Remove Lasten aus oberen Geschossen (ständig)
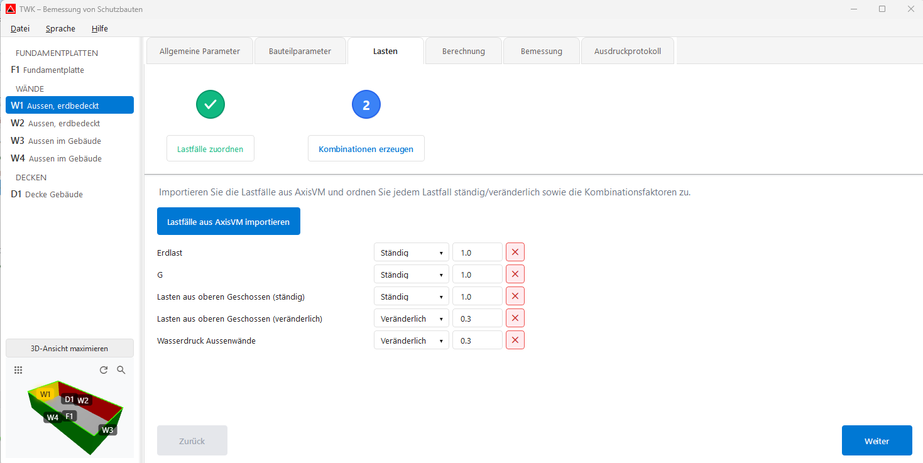Screen dimensions: 923x463 [515, 296]
